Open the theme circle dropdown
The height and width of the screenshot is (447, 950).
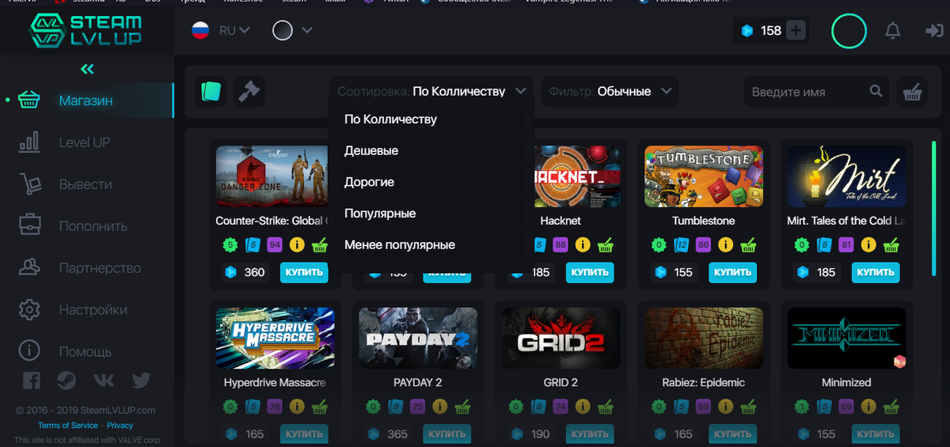[293, 31]
